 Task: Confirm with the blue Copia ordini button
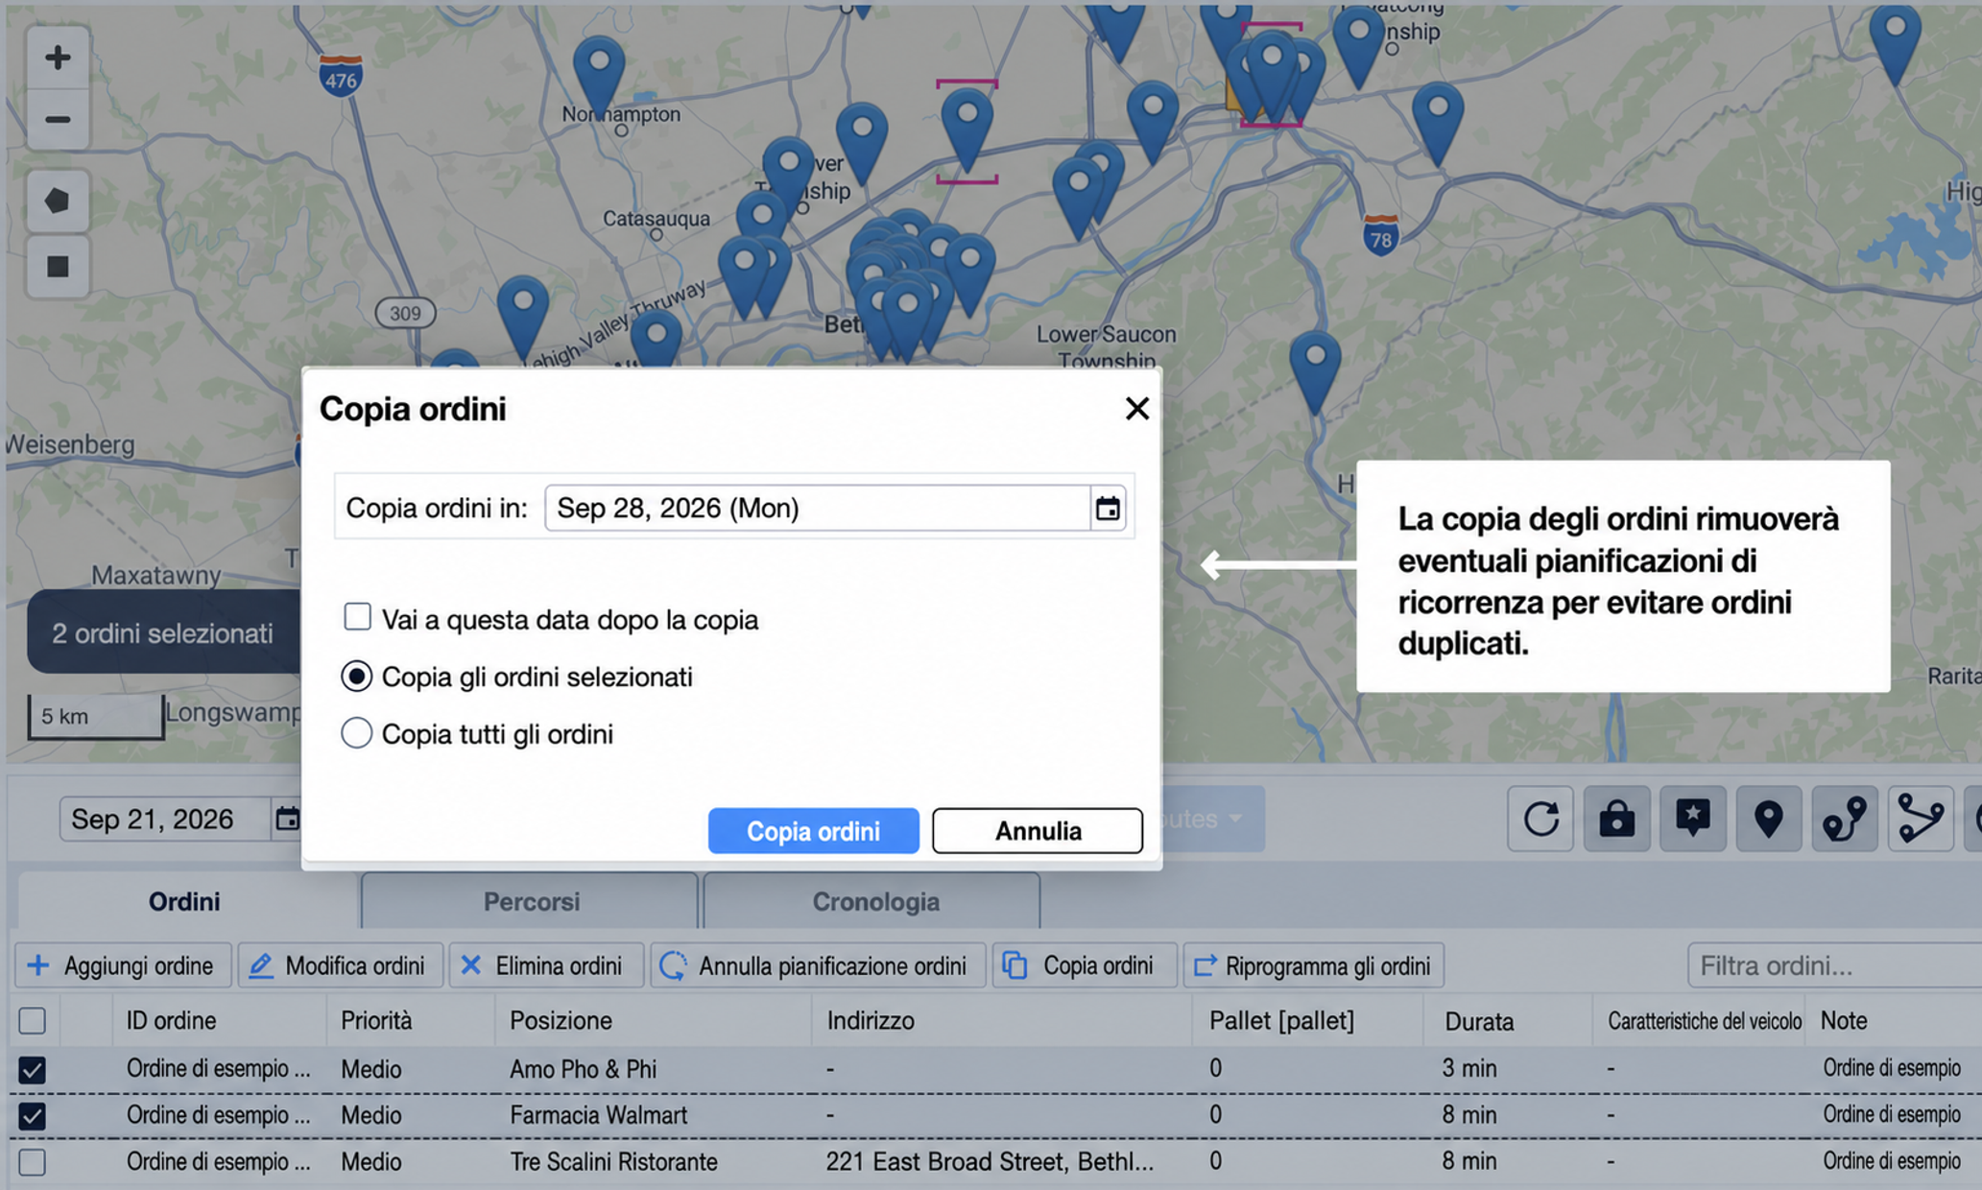click(813, 831)
